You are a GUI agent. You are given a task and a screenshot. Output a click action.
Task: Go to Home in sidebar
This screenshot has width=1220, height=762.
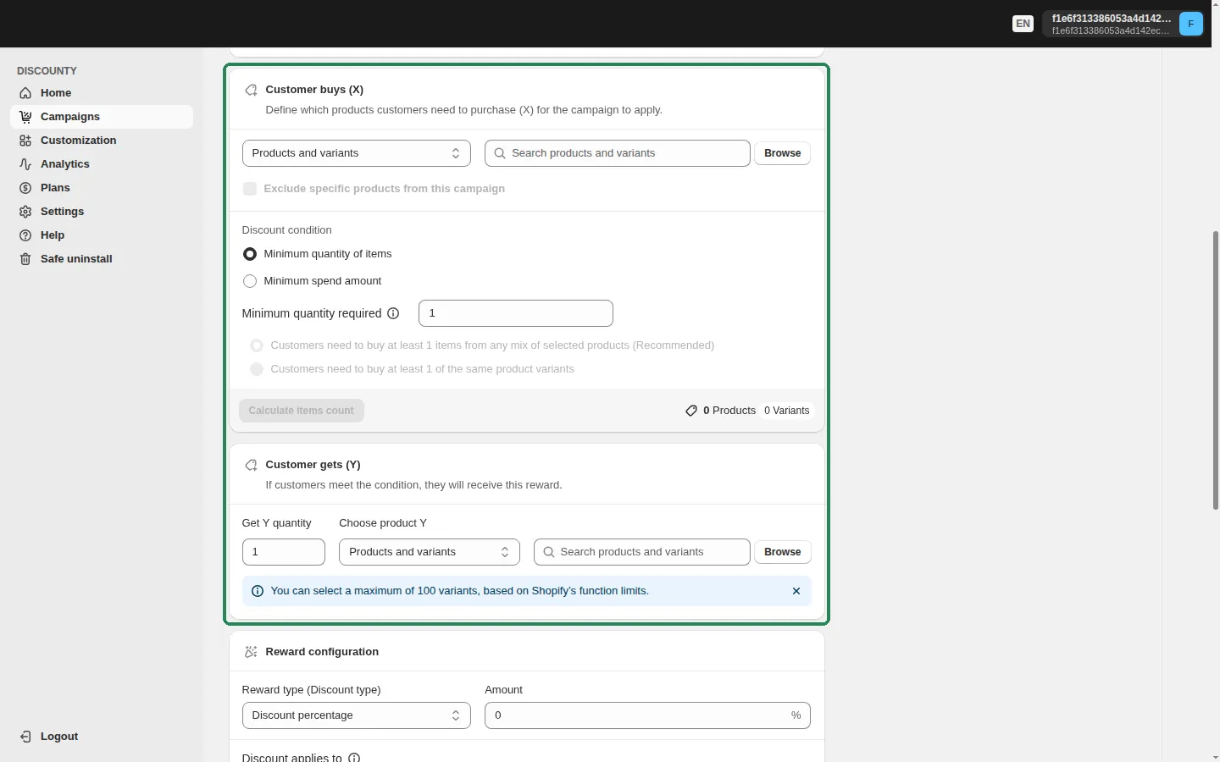[102, 93]
